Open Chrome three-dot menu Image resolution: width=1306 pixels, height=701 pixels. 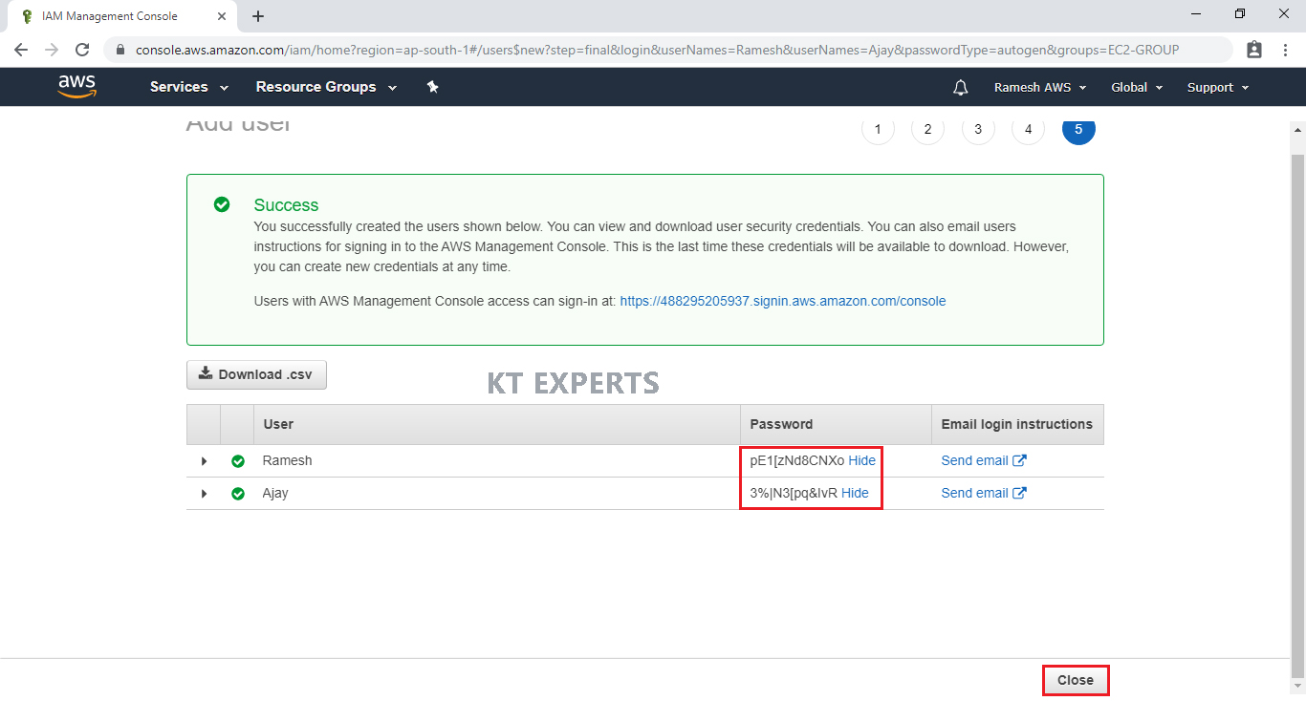[1285, 50]
